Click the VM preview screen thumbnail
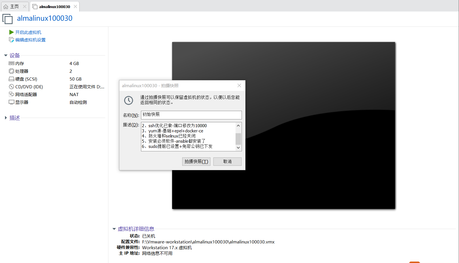The image size is (459, 263). click(x=283, y=125)
